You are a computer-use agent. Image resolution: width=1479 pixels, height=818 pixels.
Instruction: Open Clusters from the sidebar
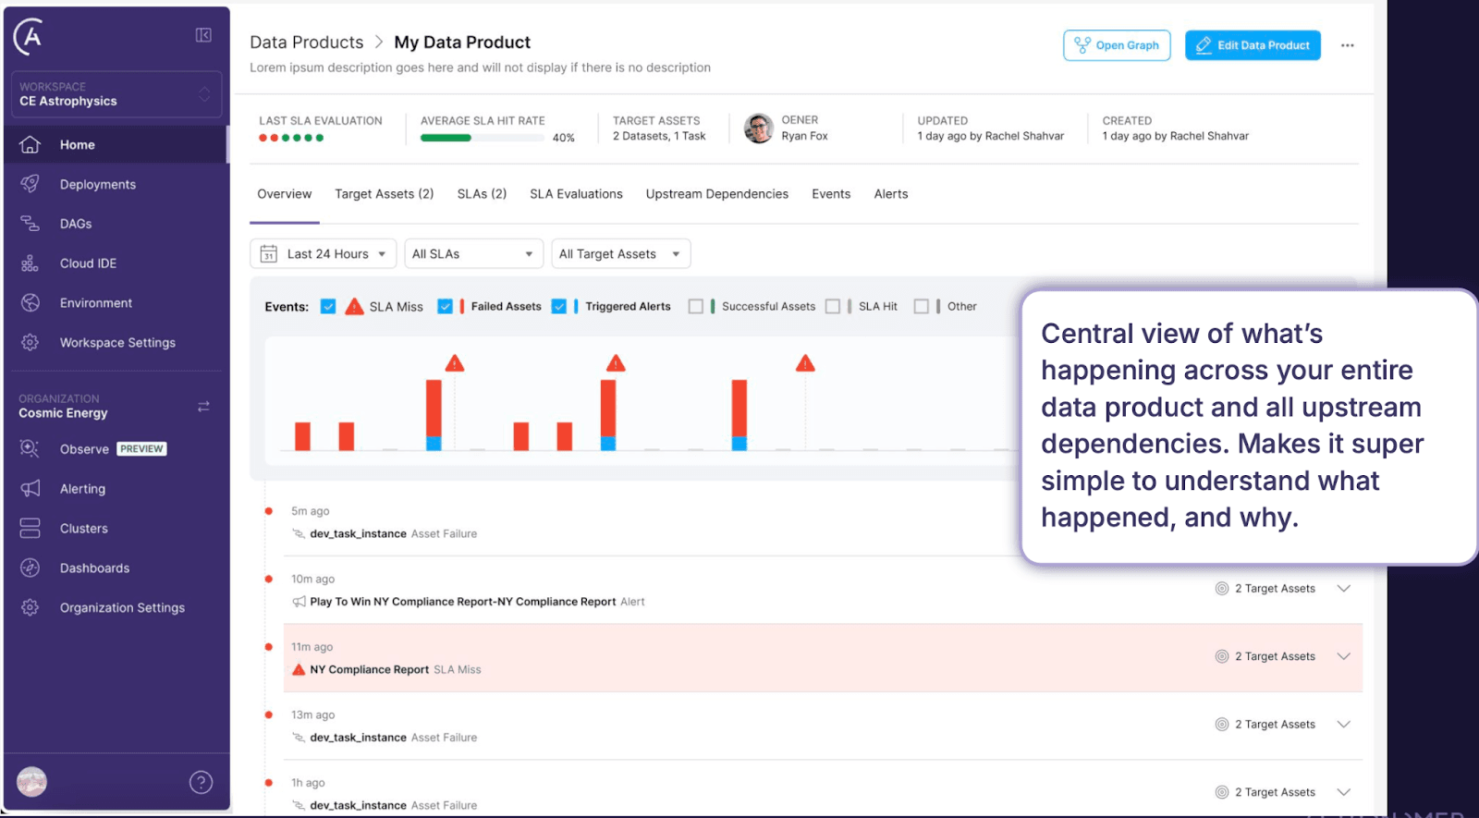[83, 529]
